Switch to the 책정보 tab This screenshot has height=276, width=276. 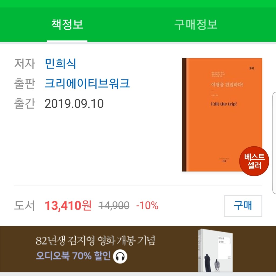click(67, 24)
